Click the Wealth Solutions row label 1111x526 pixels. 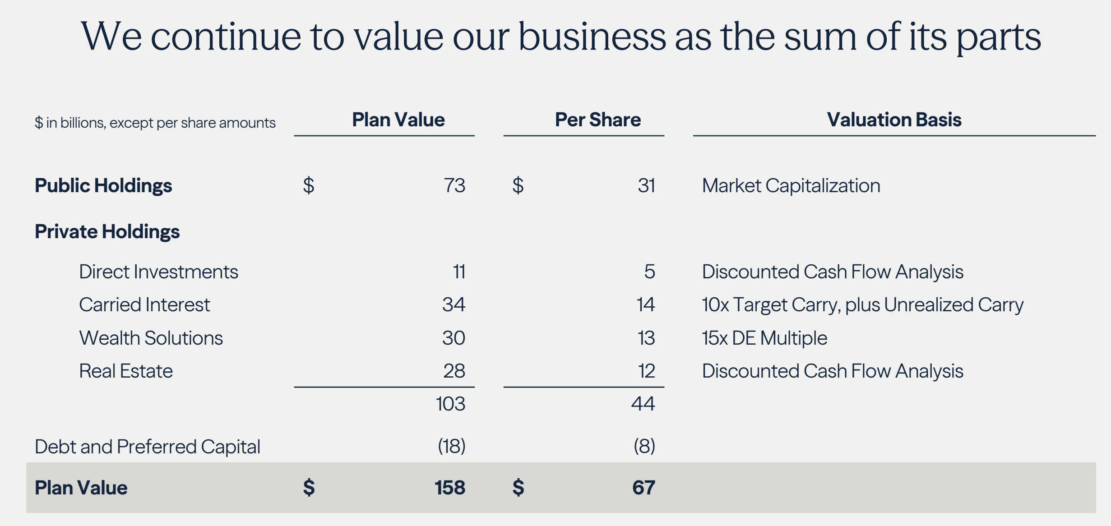151,338
